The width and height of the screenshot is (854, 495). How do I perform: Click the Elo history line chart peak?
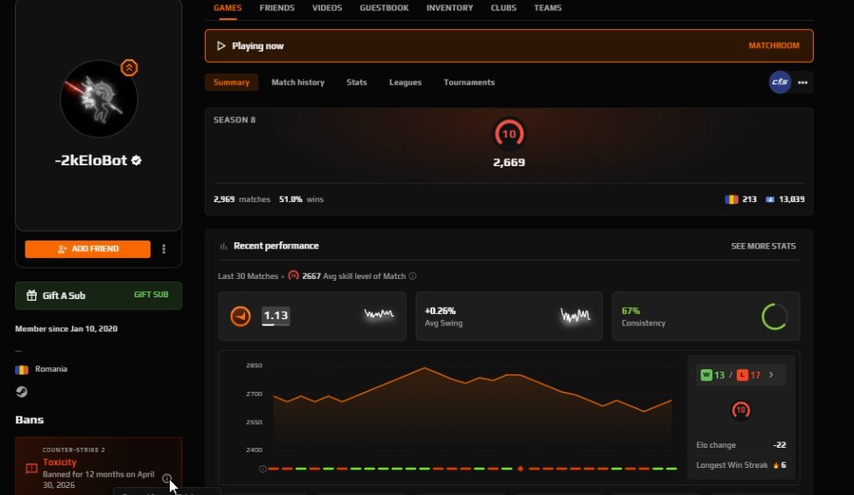425,368
